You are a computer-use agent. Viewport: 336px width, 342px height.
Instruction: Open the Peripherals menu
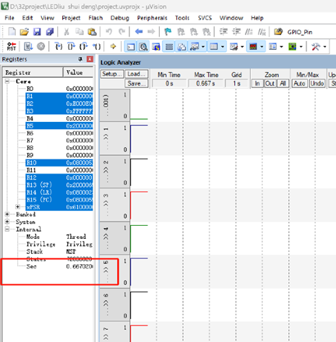tap(152, 18)
